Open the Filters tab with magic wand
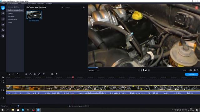This screenshot has width=200, height=112. [3, 13]
